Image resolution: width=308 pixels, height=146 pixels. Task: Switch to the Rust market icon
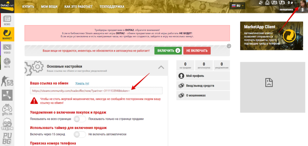coord(7,95)
